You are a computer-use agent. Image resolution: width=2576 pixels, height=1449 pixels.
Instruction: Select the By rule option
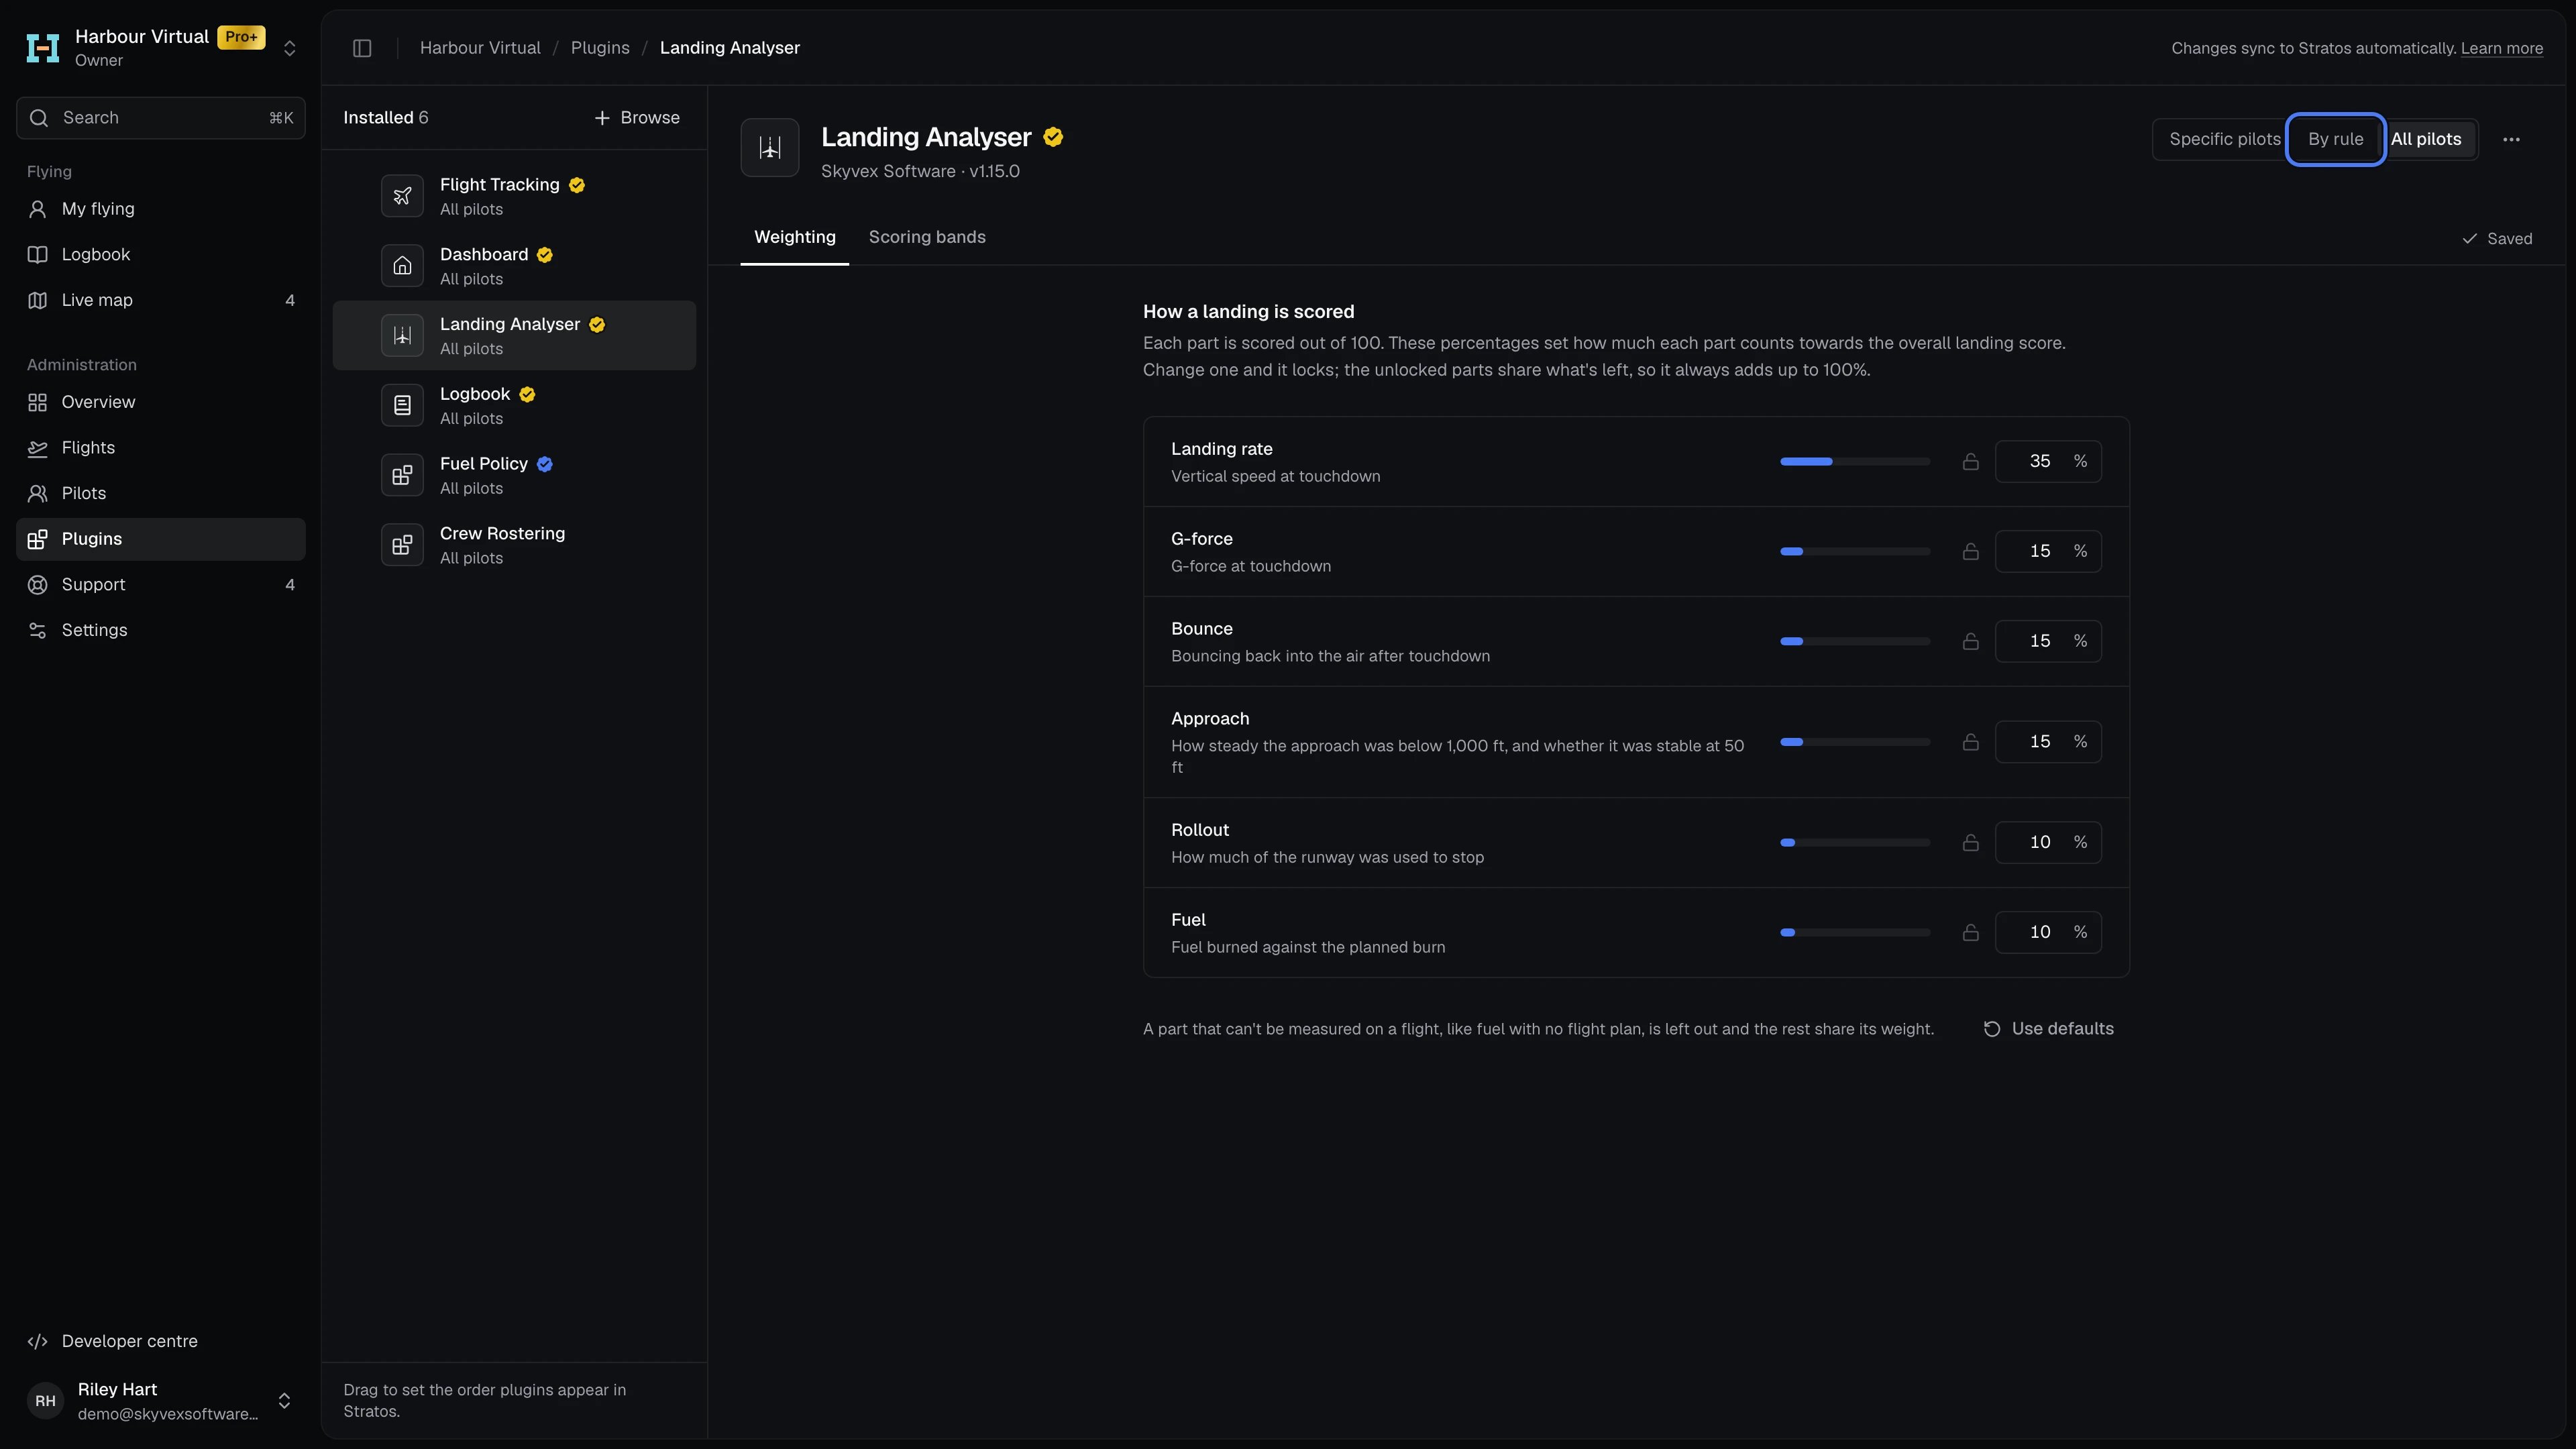2335,139
